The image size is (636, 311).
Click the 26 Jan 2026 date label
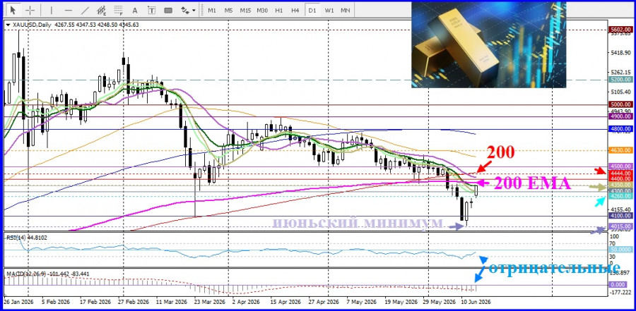pos(18,303)
